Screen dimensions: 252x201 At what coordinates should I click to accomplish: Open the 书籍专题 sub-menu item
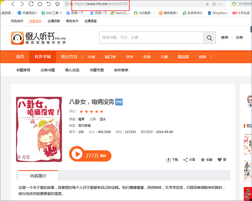[97, 70]
